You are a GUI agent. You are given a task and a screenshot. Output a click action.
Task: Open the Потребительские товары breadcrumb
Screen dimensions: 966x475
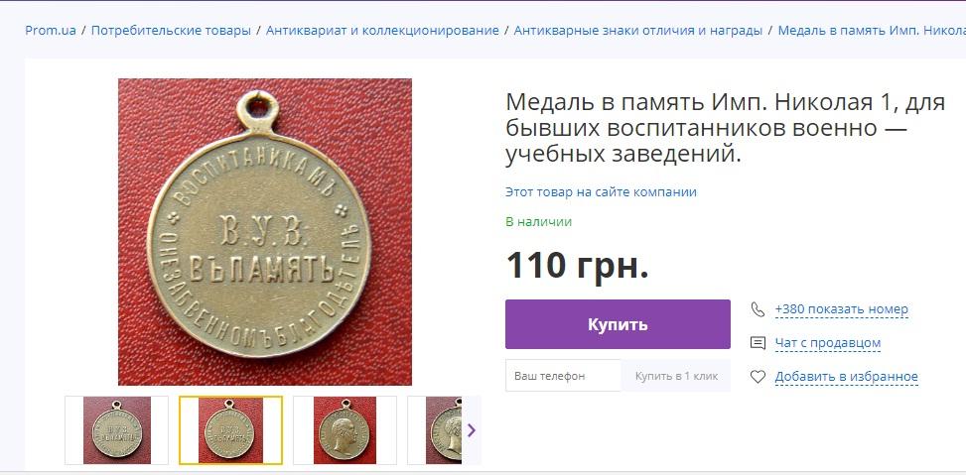pos(171,30)
